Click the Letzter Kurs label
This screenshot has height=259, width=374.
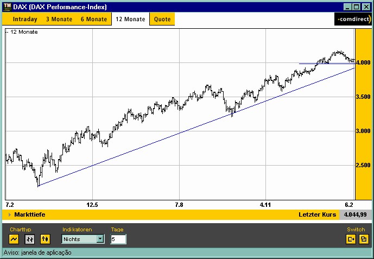(x=317, y=214)
